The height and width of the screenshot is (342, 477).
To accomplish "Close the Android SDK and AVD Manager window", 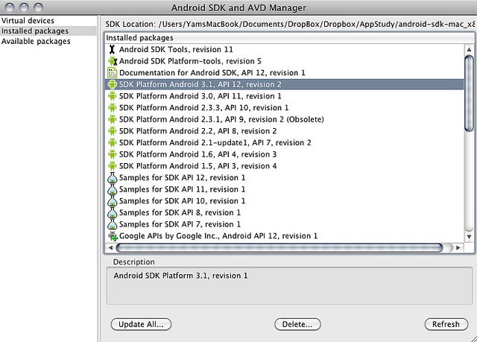I will tap(10, 7).
